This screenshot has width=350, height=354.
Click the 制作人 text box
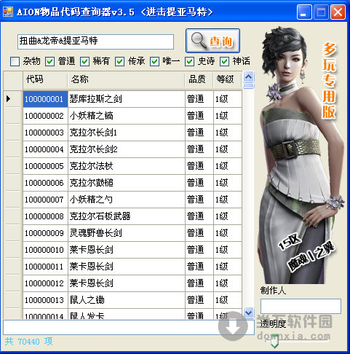coord(301,306)
